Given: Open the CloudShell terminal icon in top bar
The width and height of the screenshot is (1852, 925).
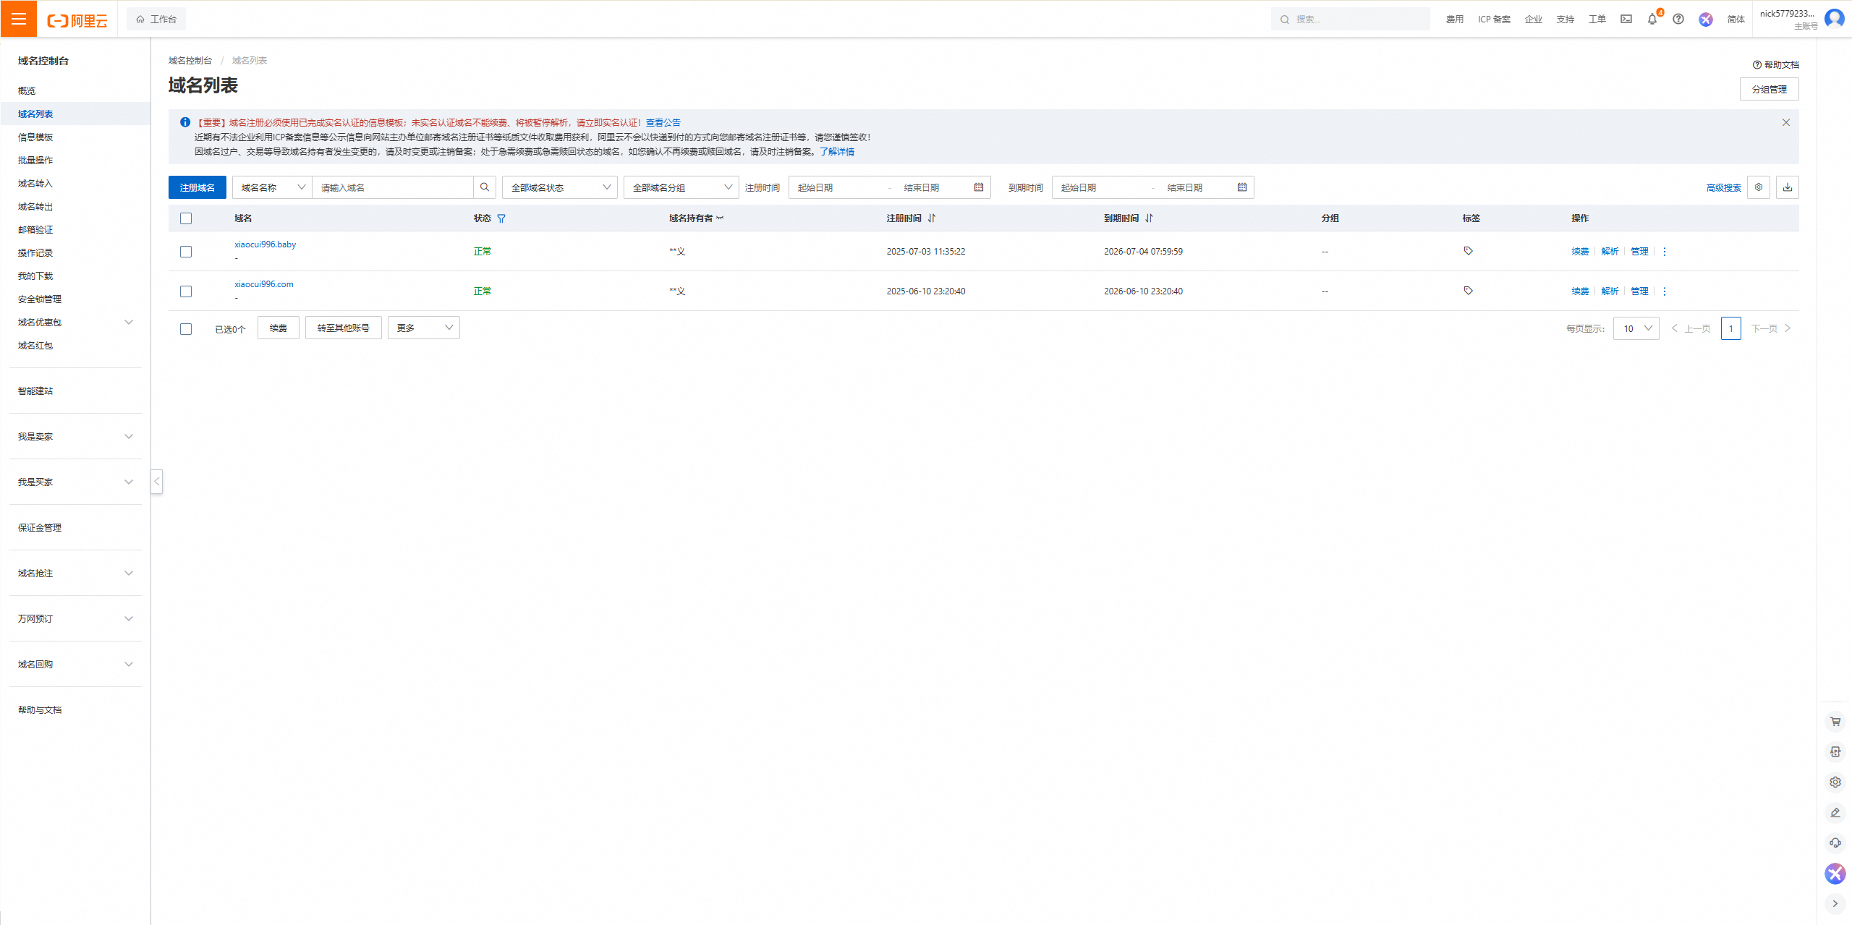Looking at the screenshot, I should 1626,19.
